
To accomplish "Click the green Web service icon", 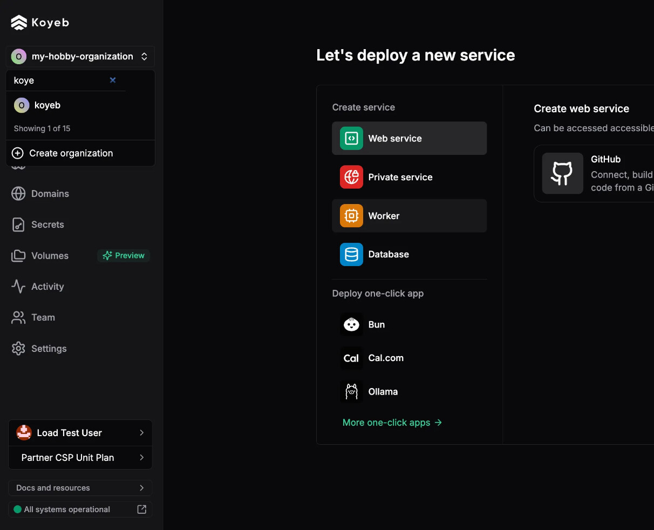I will pos(351,138).
